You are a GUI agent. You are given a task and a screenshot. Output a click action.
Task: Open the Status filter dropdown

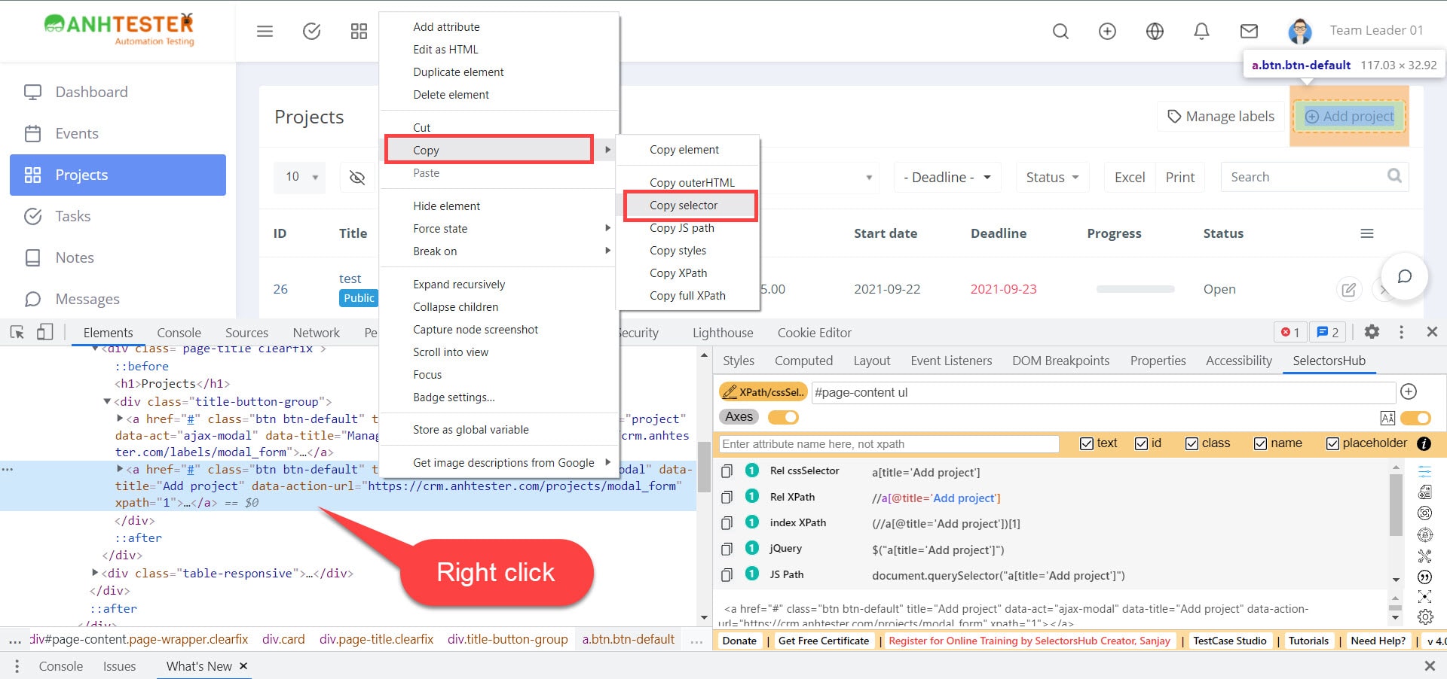click(1052, 177)
